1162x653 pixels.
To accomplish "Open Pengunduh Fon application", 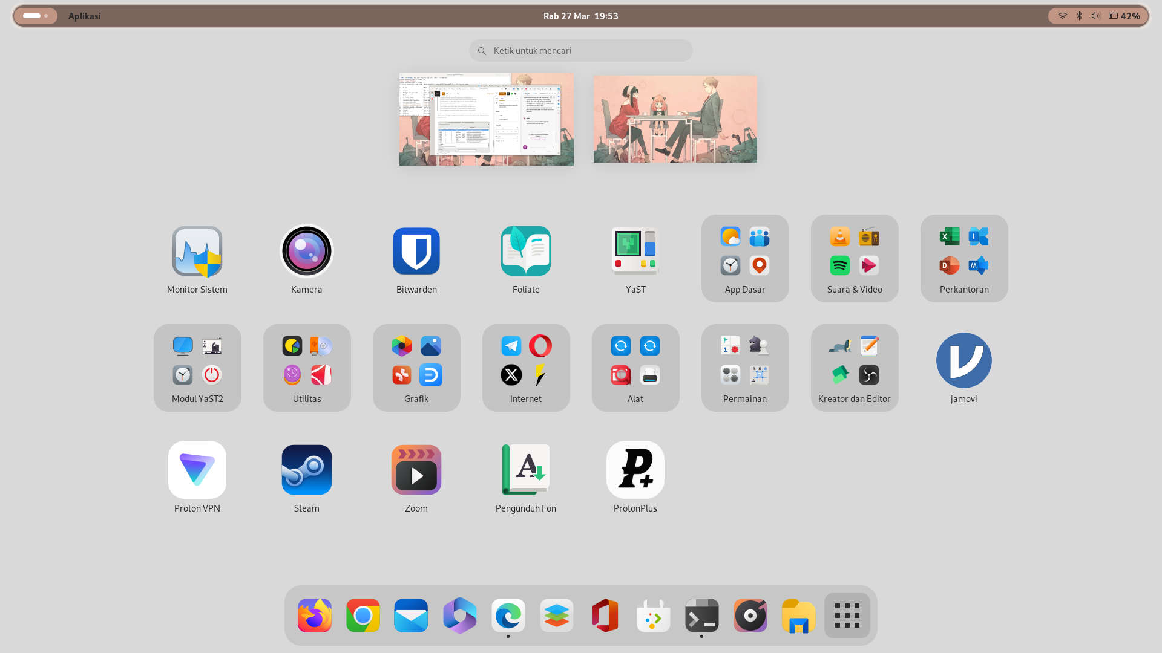I will point(525,470).
